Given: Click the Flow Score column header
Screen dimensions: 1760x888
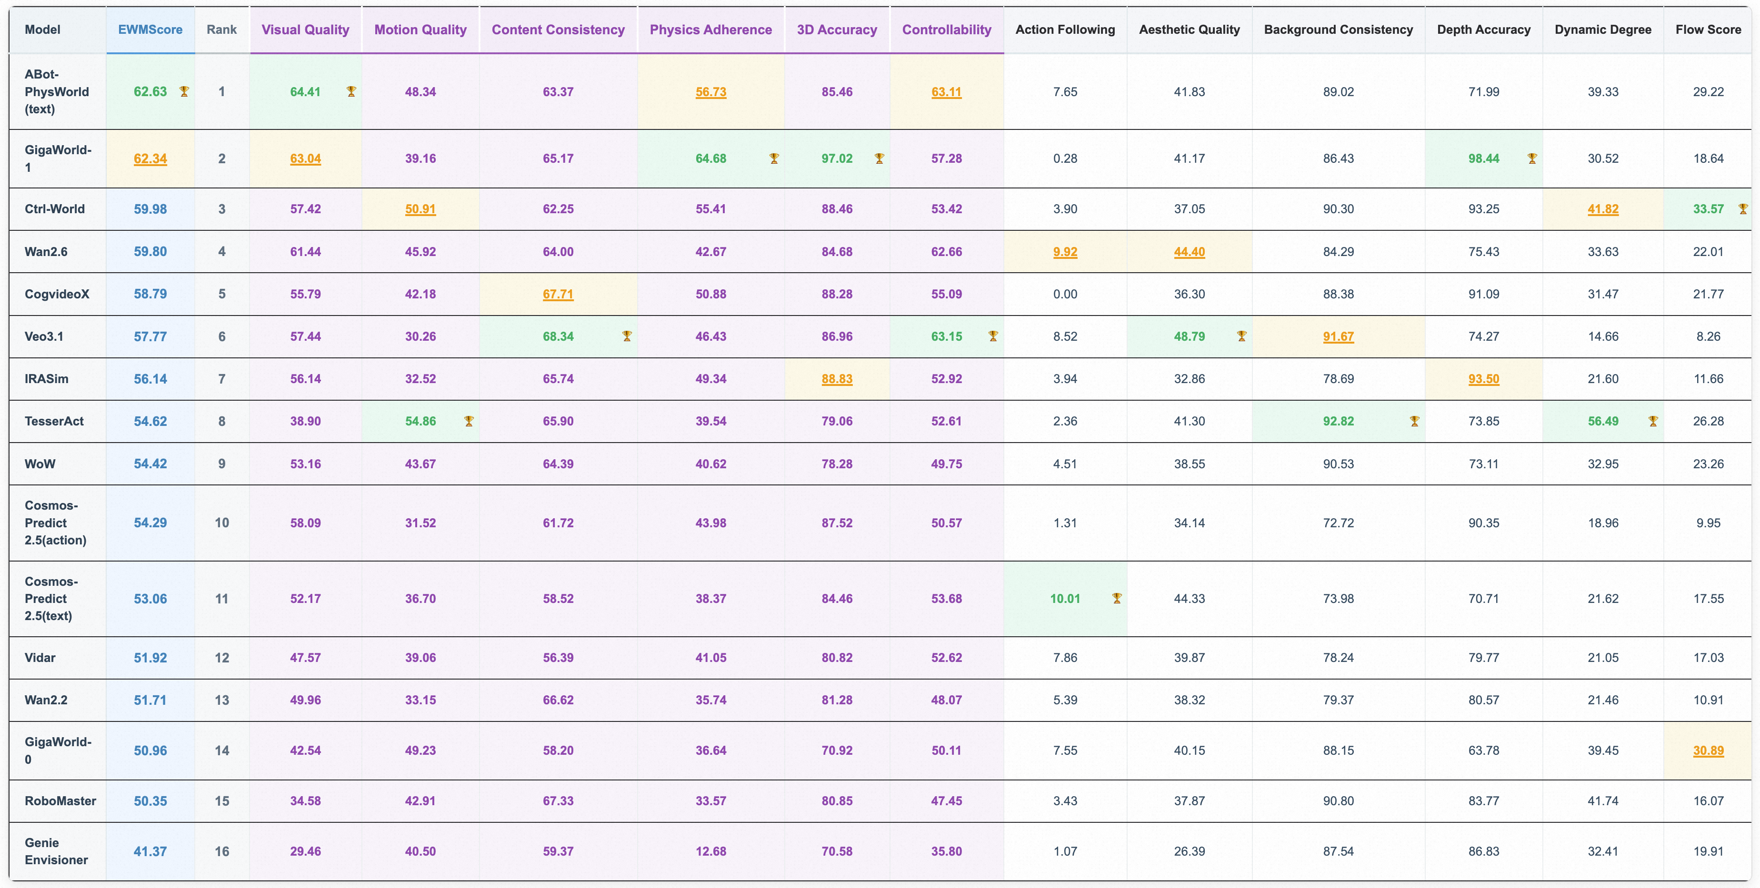Looking at the screenshot, I should pos(1709,30).
